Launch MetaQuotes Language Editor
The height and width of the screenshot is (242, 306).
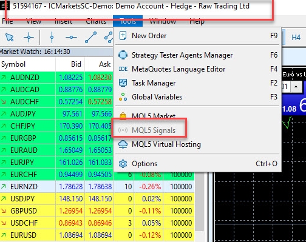click(197, 69)
